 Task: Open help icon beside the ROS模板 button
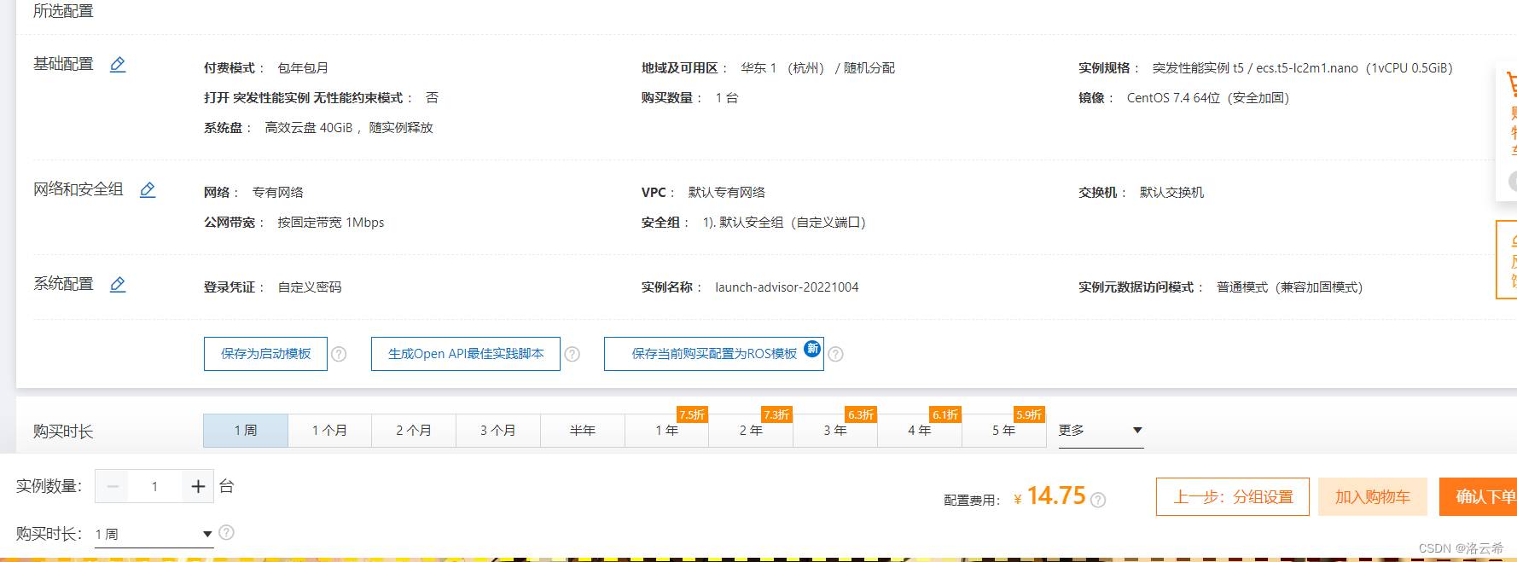[x=835, y=354]
